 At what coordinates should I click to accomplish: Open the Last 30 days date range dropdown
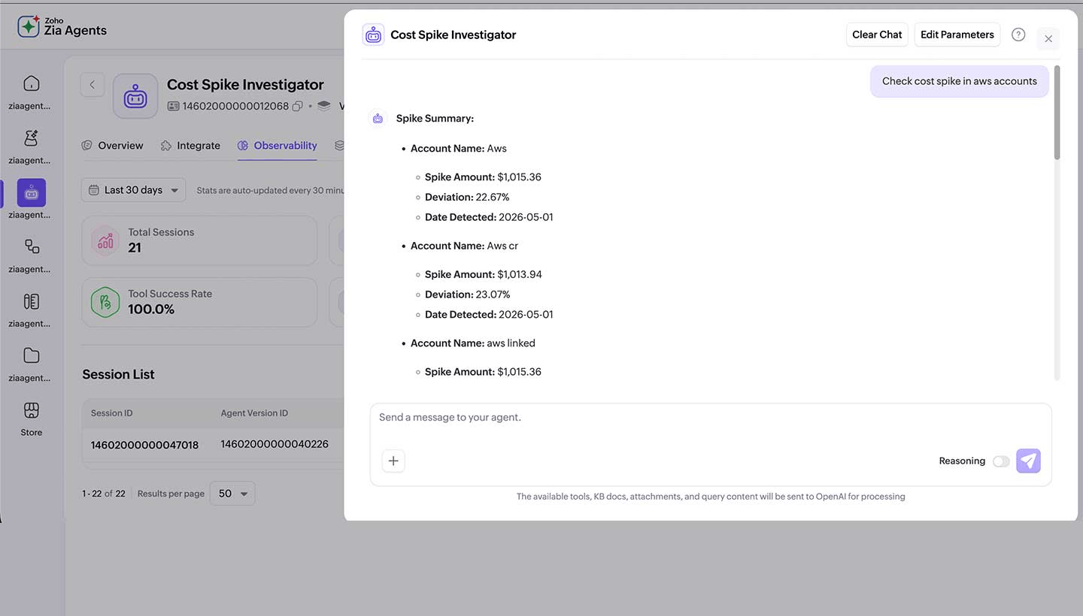[x=133, y=190]
